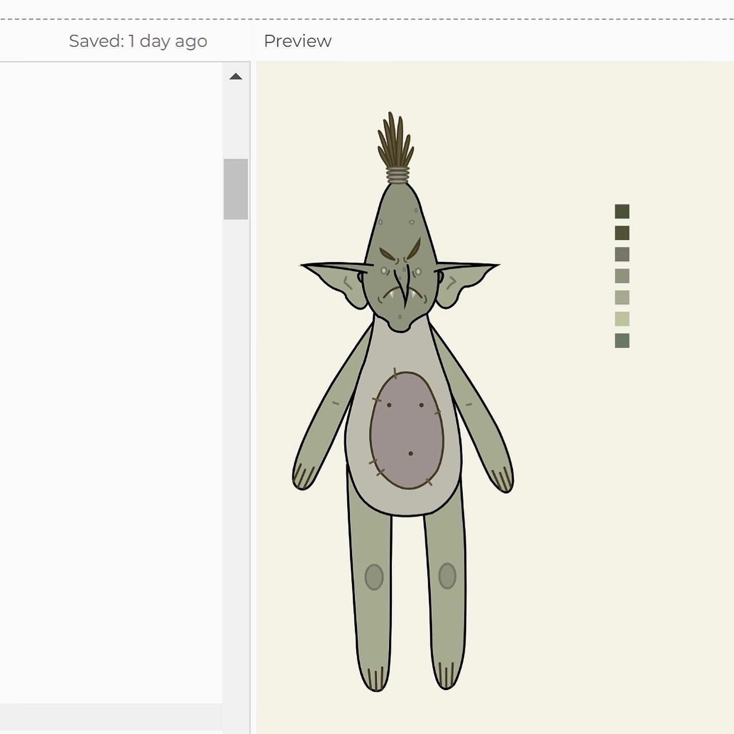Pick the dark brown-olive second swatch
Screen dimensions: 734x734
[622, 233]
